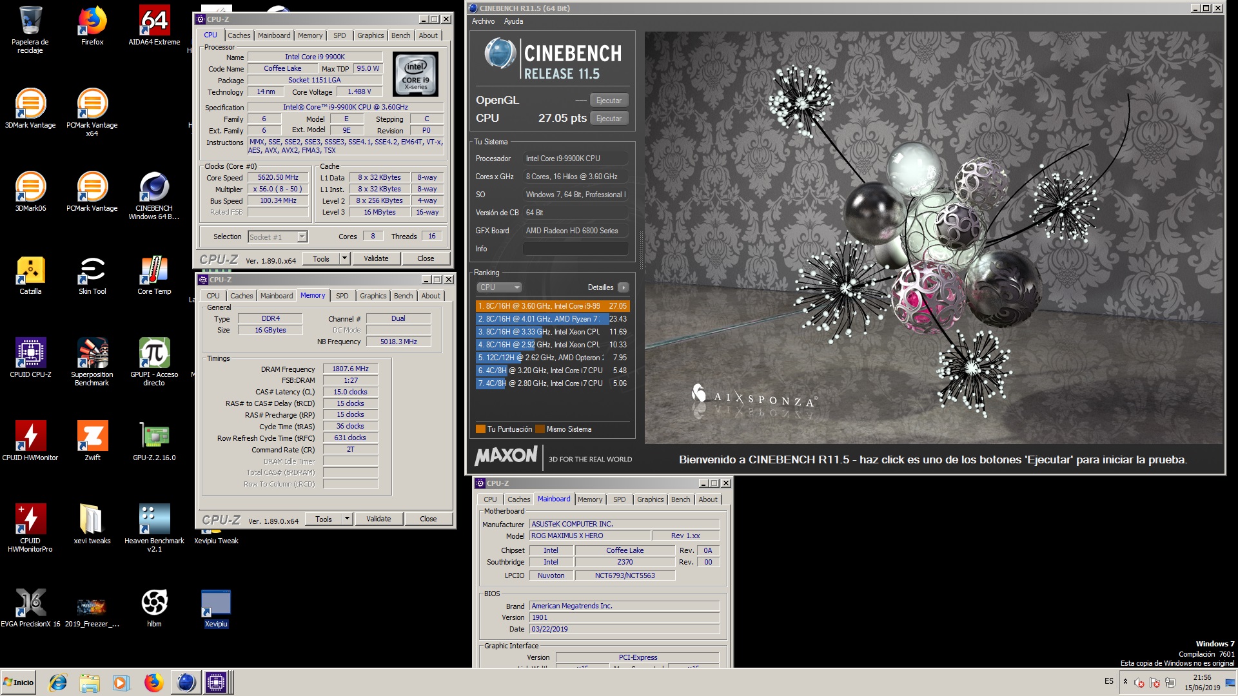The height and width of the screenshot is (696, 1238).
Task: Open the Skin Tool shortcut
Action: 92,275
